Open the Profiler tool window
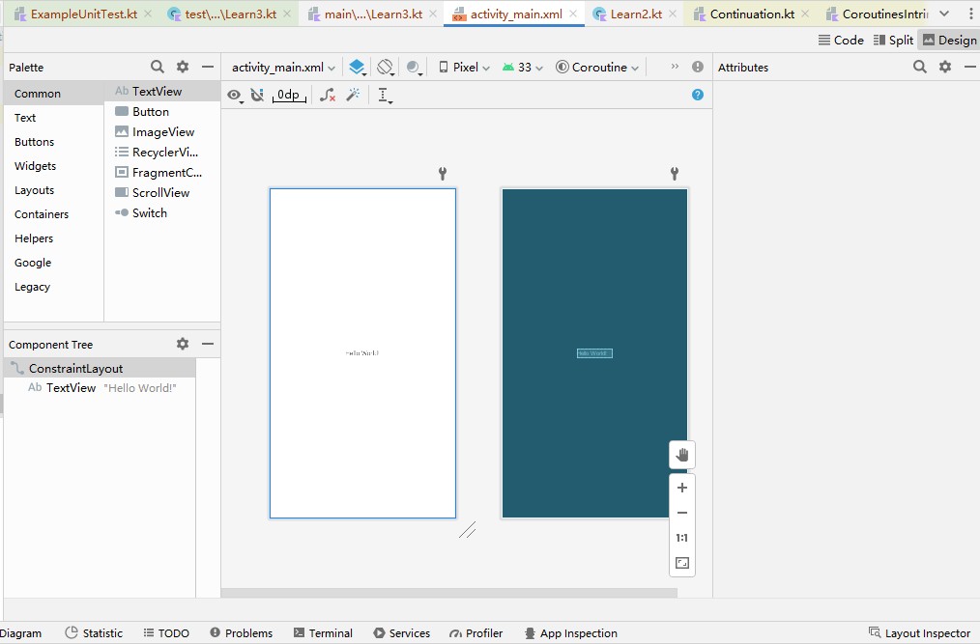The height and width of the screenshot is (644, 980). click(x=476, y=632)
